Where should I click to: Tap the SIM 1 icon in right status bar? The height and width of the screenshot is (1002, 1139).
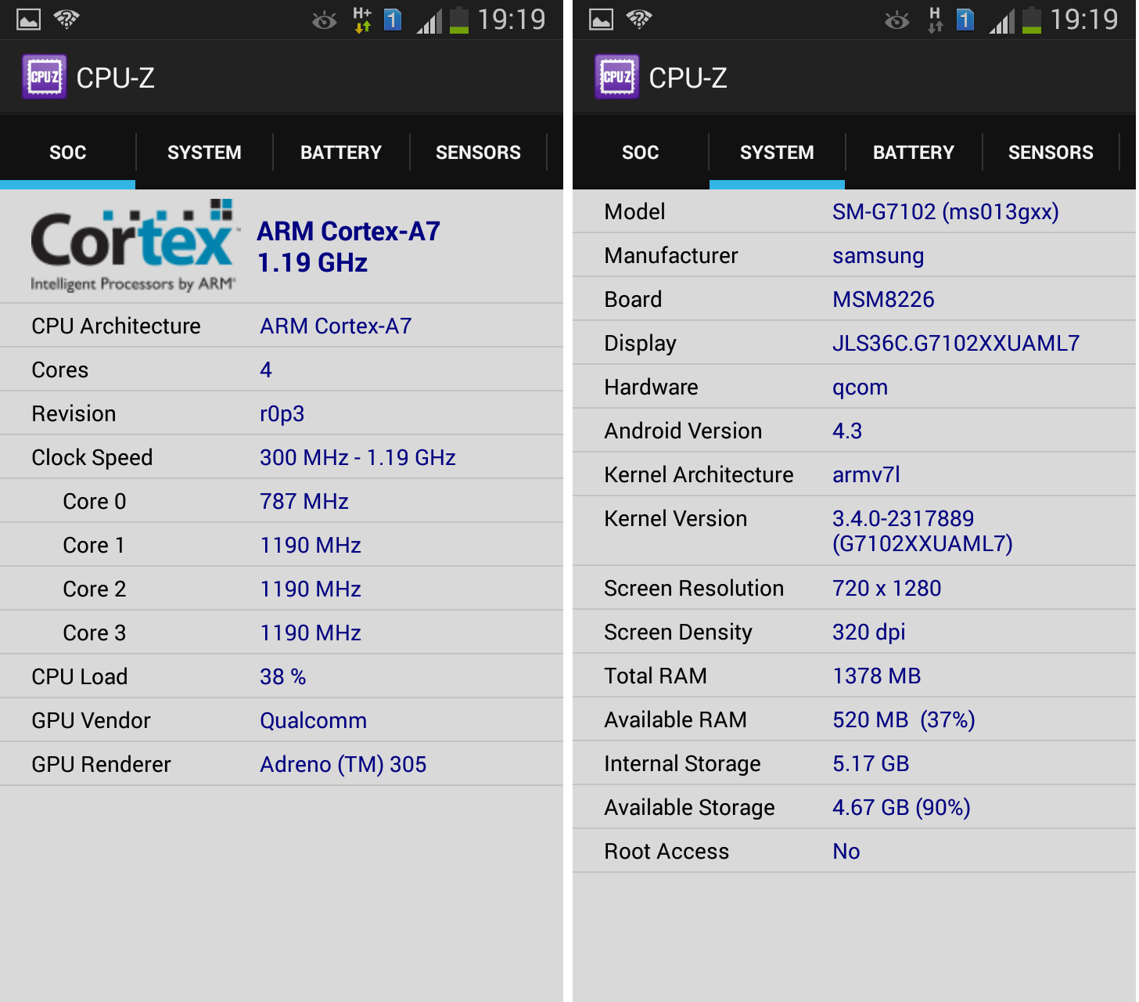pos(965,20)
